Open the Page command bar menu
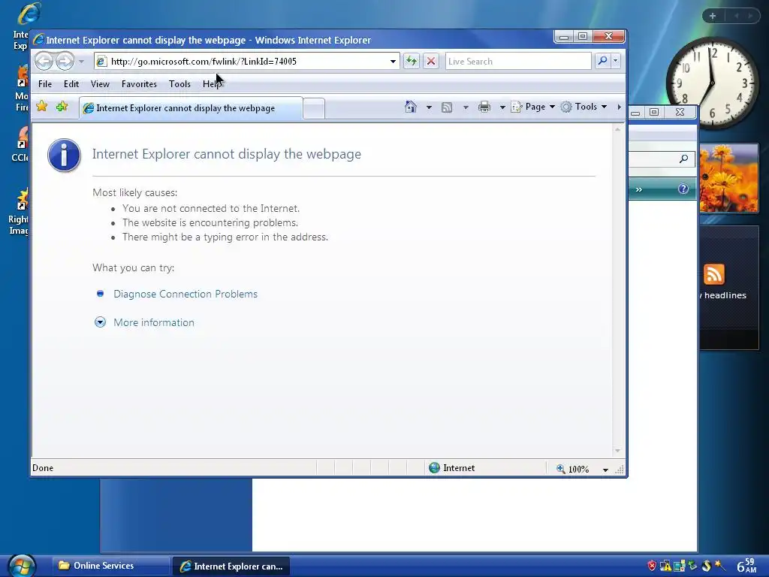Viewport: 769px width, 577px height. click(x=532, y=107)
